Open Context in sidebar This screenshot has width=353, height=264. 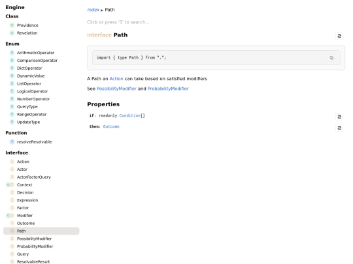click(25, 184)
